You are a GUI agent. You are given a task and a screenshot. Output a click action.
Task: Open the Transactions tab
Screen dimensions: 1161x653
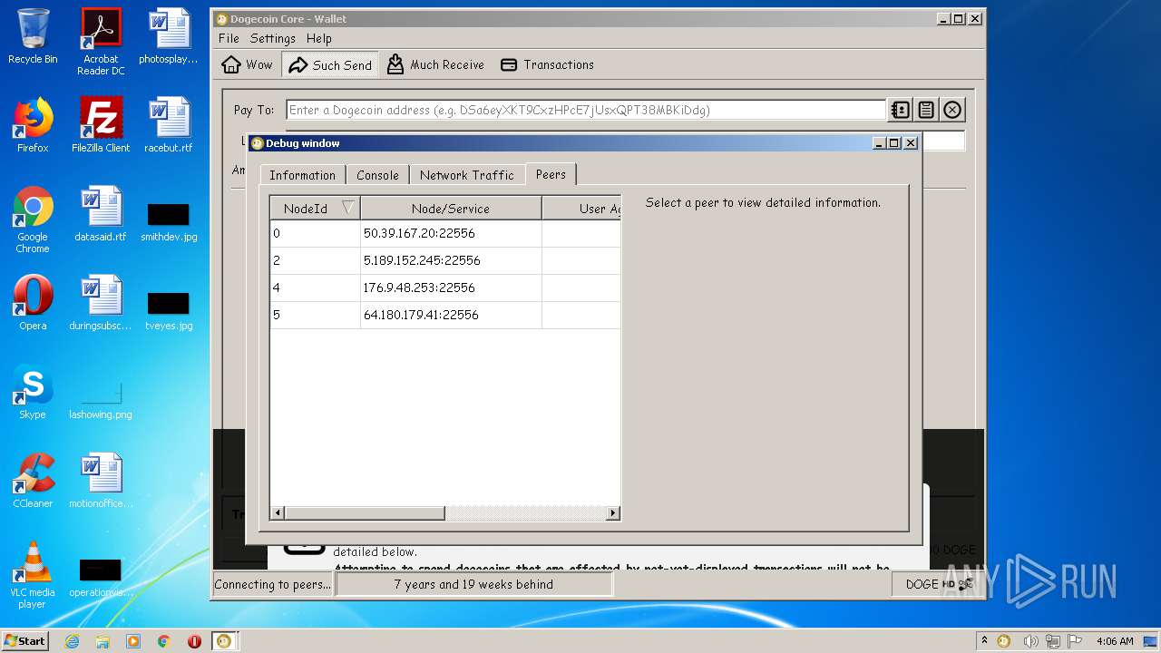click(548, 64)
